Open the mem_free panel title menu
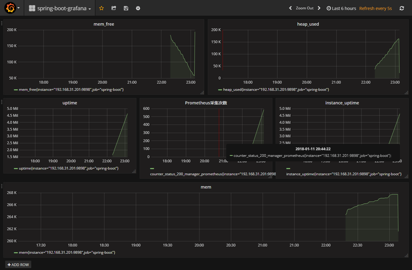The height and width of the screenshot is (270, 412). [x=104, y=24]
